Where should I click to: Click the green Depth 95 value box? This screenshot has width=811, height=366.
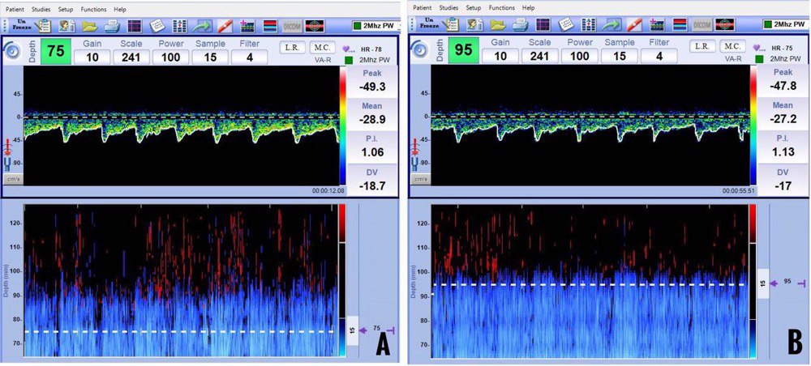click(462, 50)
